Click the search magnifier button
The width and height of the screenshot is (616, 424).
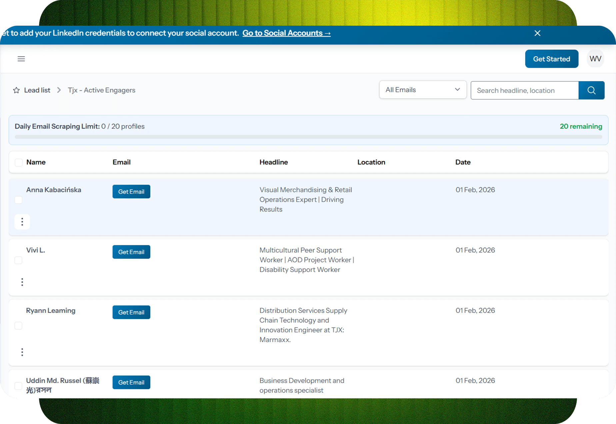pos(591,90)
